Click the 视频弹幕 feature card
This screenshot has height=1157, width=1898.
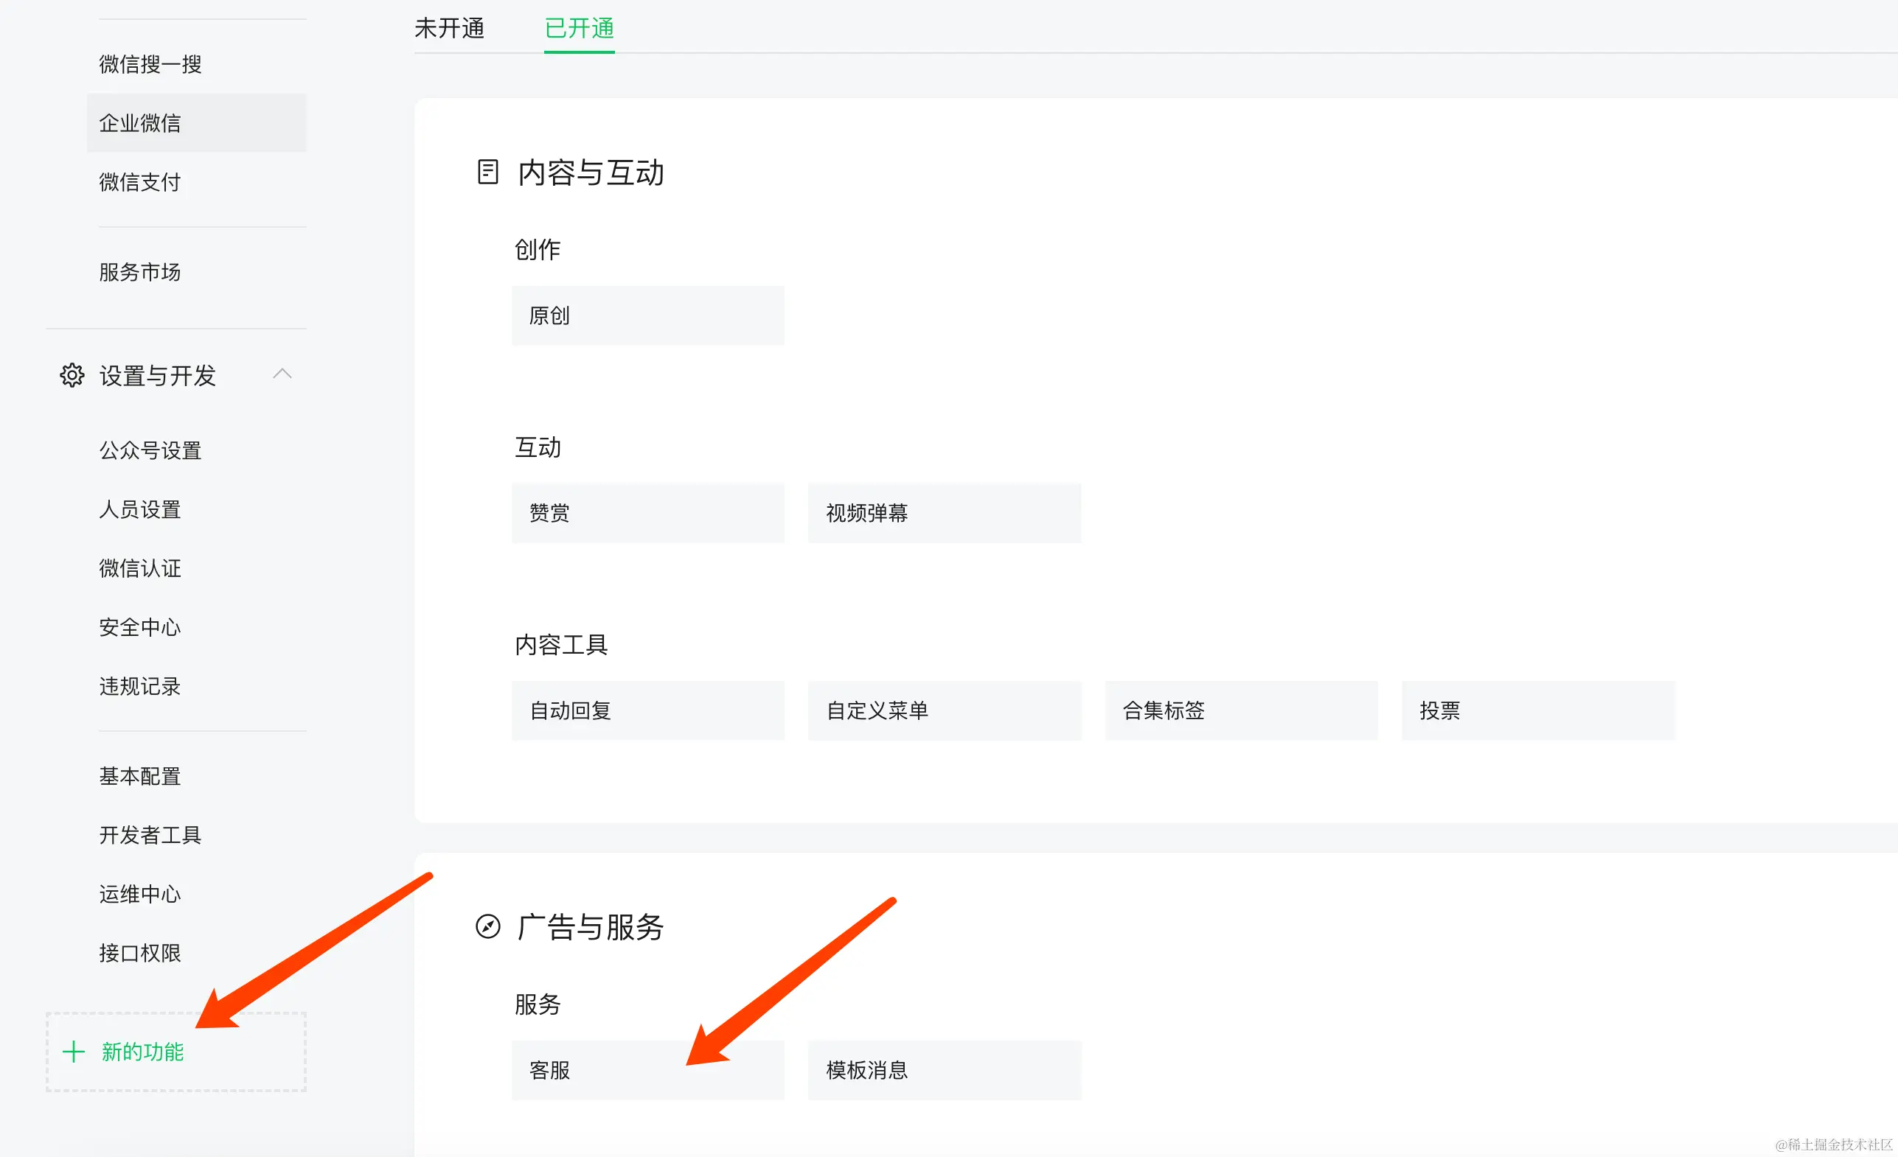[944, 513]
